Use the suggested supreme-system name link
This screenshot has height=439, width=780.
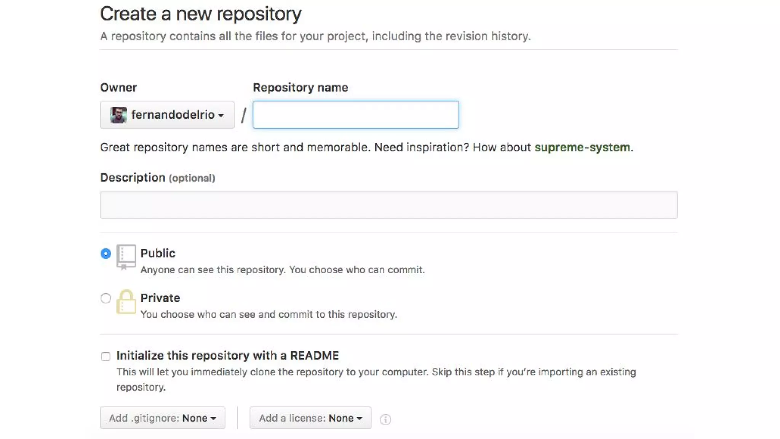[582, 147]
